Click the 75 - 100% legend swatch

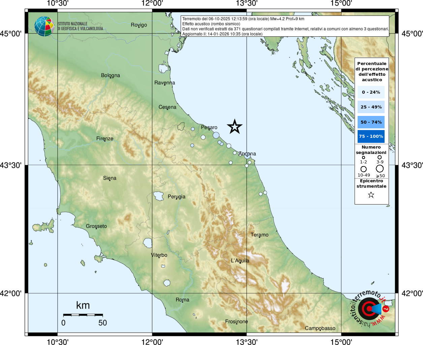[371, 136]
